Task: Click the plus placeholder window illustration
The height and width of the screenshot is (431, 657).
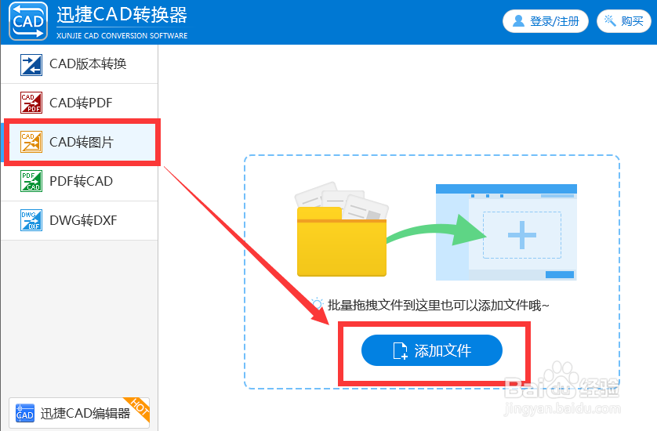Action: click(x=506, y=232)
